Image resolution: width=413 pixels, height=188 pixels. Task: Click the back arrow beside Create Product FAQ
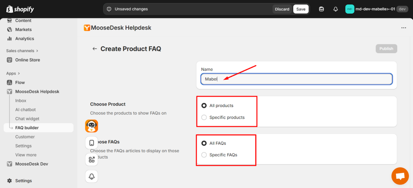(x=95, y=49)
